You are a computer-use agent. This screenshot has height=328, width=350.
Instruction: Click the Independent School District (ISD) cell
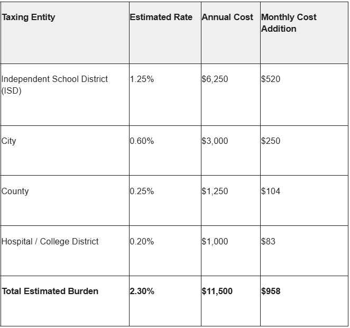[54, 84]
